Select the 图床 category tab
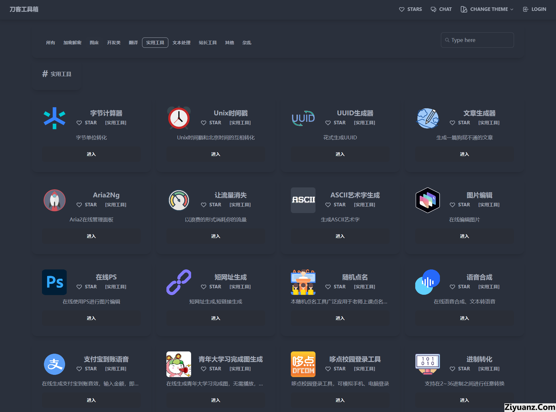The image size is (556, 412). (x=94, y=43)
